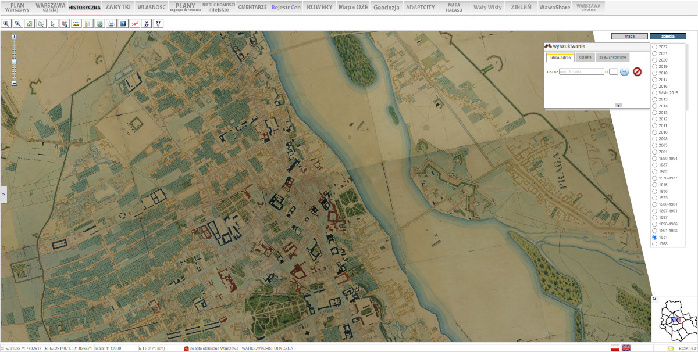
Task: Click the eraser clear tool
Action: [x=65, y=24]
